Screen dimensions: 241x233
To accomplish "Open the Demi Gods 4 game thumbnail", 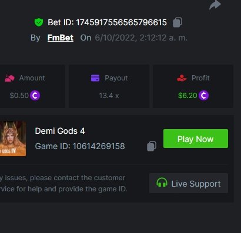I will click(x=13, y=139).
